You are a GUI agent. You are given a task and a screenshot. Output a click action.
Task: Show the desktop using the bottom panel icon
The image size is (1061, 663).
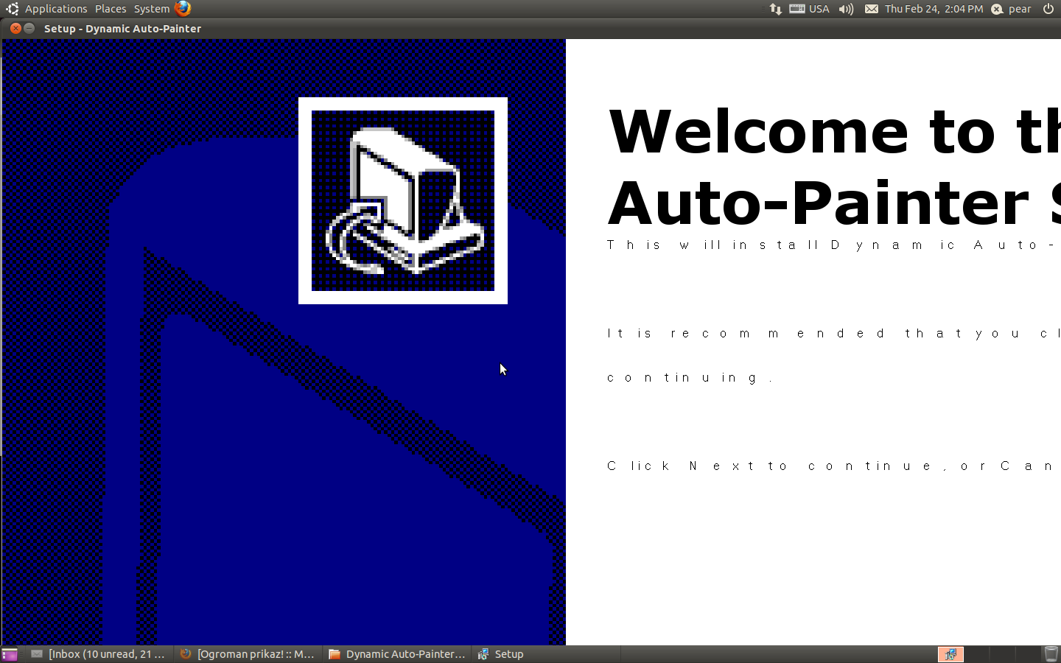coord(10,654)
